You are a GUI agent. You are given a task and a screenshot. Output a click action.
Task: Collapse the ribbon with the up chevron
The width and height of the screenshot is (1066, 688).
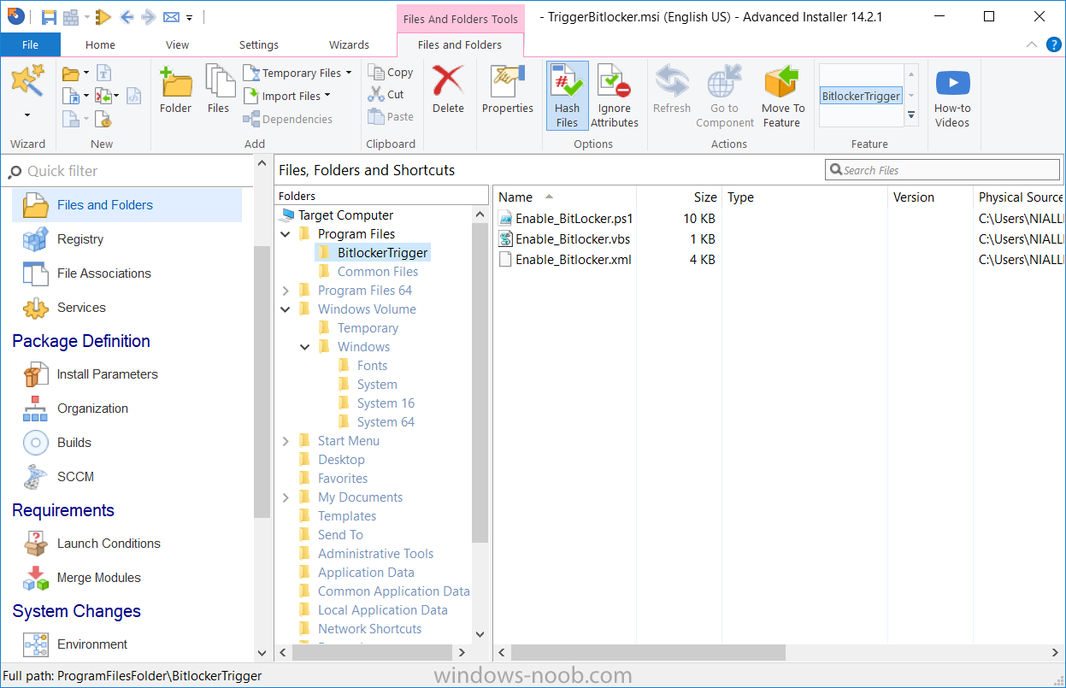click(1031, 44)
